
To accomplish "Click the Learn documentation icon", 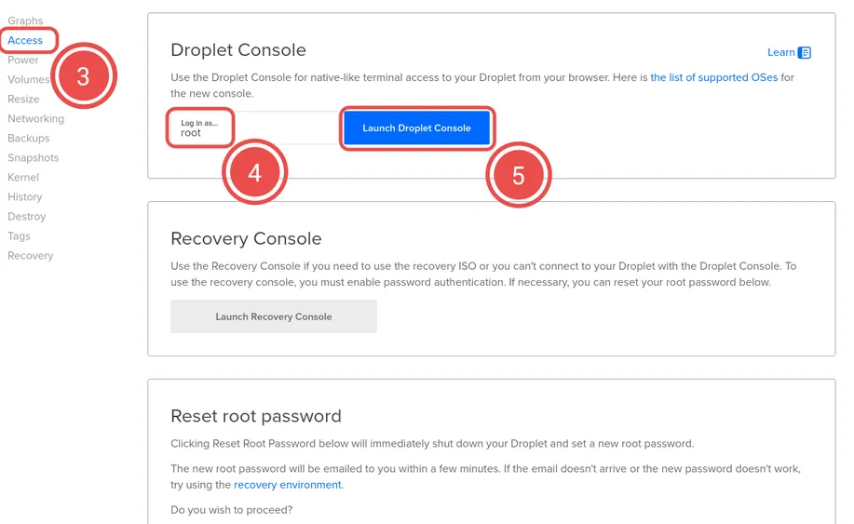I will [x=805, y=53].
